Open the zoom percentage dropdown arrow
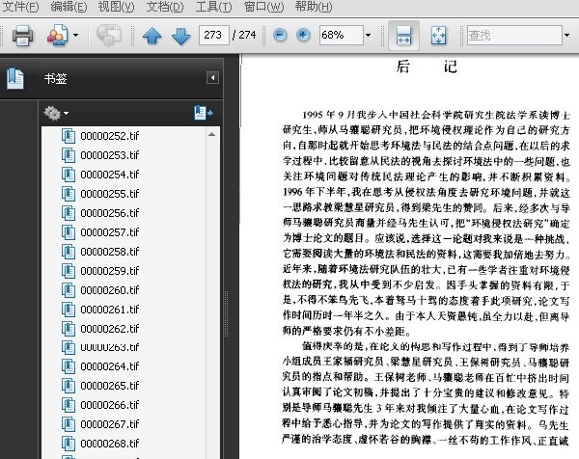Image resolution: width=579 pixels, height=459 pixels. click(x=369, y=36)
